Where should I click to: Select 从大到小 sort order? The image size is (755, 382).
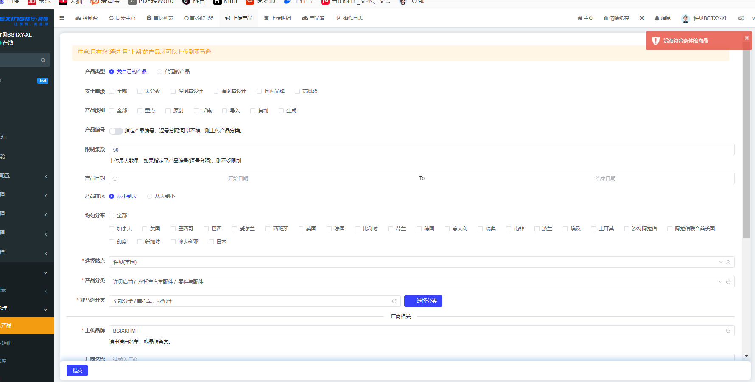pyautogui.click(x=150, y=196)
